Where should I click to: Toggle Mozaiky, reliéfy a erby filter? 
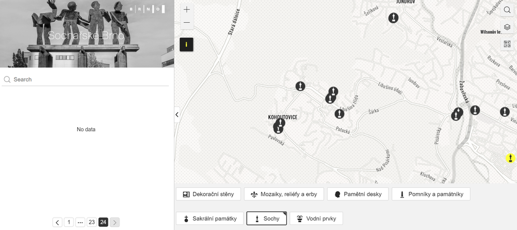pyautogui.click(x=284, y=194)
